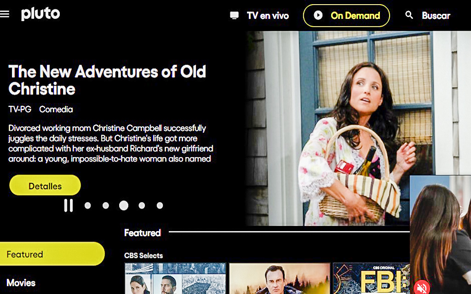The height and width of the screenshot is (294, 471).
Task: Click the Detalles button
Action: tap(45, 185)
